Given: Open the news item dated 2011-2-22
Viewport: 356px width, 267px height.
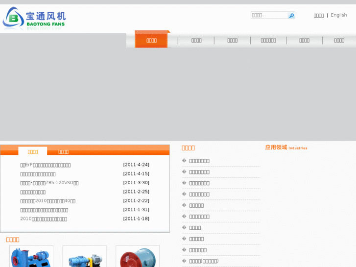Looking at the screenshot, I should pos(47,201).
